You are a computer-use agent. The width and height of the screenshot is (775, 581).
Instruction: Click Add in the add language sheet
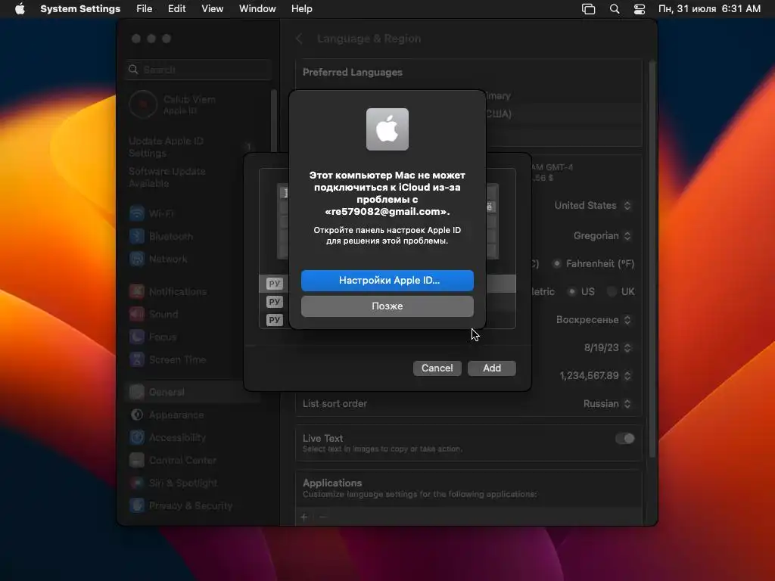(x=492, y=368)
